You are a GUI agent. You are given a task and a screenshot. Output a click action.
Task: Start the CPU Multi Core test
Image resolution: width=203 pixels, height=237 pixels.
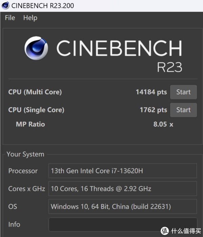click(x=183, y=92)
